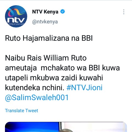Open the attached media preview image
The image size is (132, 132).
coord(66,127)
